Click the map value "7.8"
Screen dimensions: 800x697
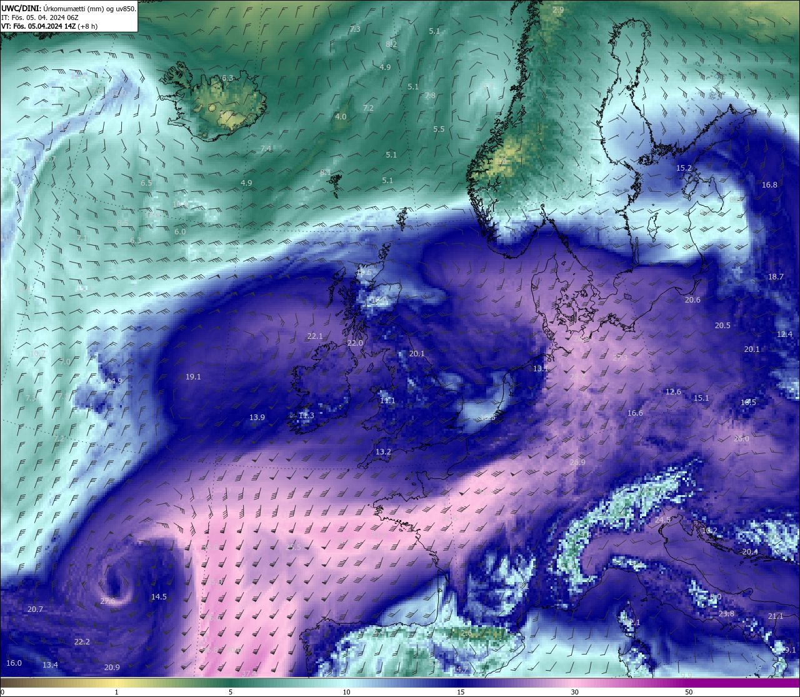[x=430, y=96]
